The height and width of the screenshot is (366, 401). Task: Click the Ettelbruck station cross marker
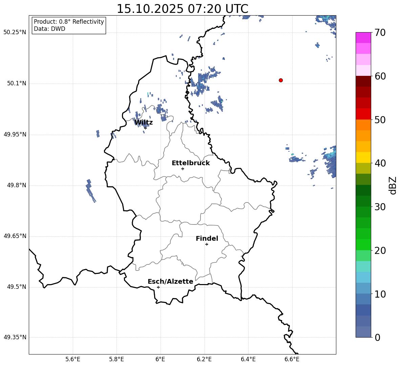[x=183, y=169]
